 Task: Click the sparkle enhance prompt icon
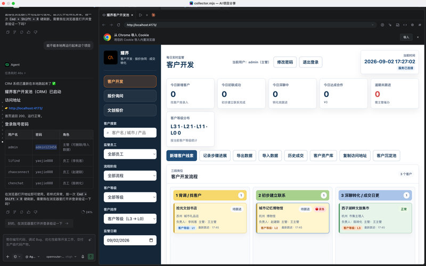tap(89, 240)
